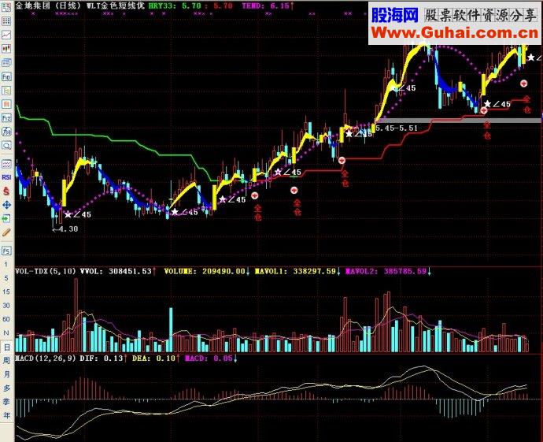Click the tallest red volume bar
Viewport: 543px width, 442px height.
point(76,315)
